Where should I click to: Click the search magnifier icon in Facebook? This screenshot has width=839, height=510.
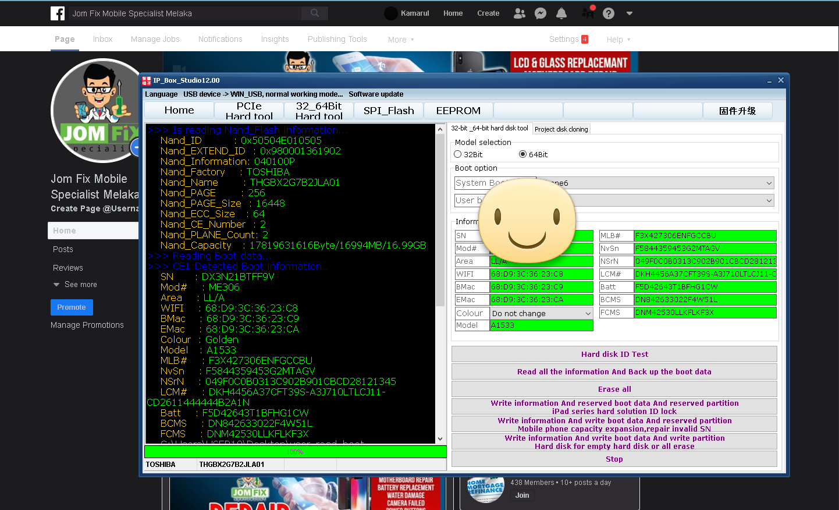(x=315, y=13)
